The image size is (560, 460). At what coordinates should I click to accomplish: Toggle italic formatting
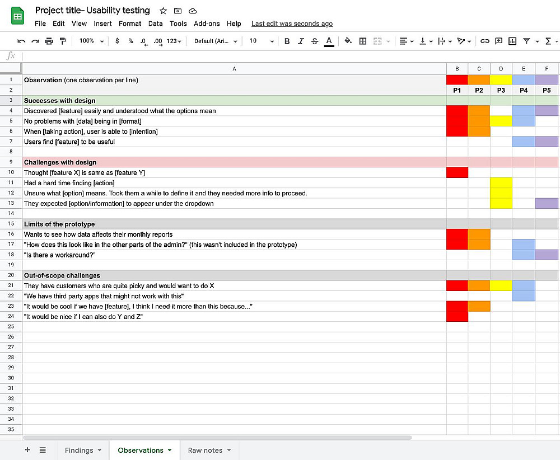(x=301, y=41)
